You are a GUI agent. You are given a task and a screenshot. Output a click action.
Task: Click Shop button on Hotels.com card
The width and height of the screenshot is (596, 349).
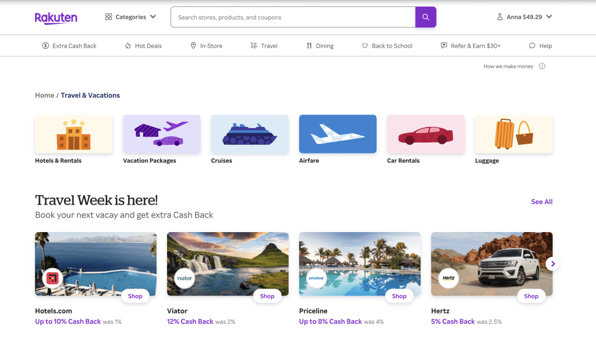135,296
